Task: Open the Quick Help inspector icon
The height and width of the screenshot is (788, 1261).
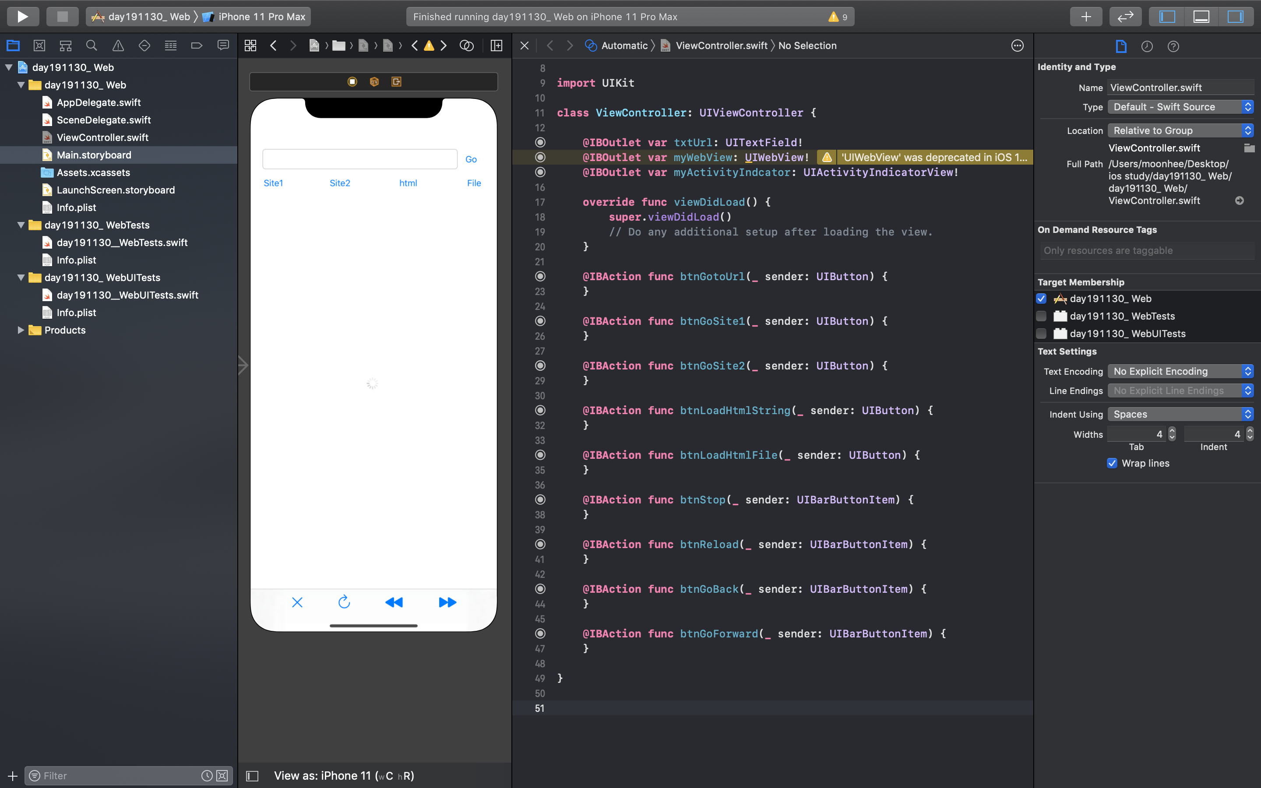Action: [x=1173, y=46]
